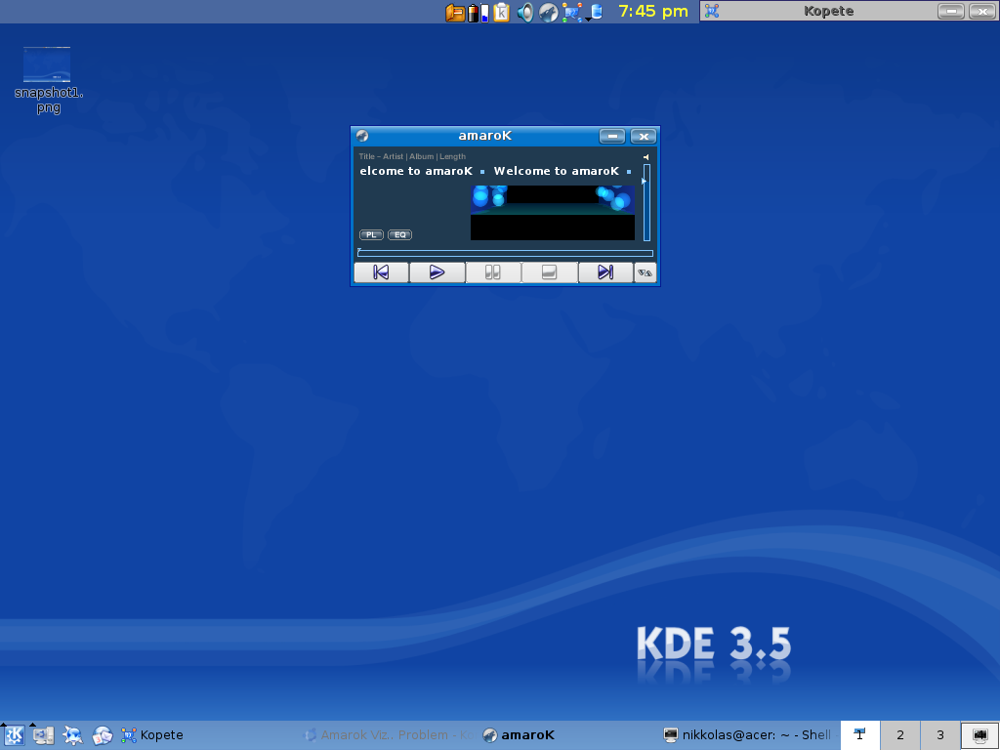Screen dimensions: 1000x750
Task: Open the snapshot1.png desktop file
Action: click(x=47, y=65)
